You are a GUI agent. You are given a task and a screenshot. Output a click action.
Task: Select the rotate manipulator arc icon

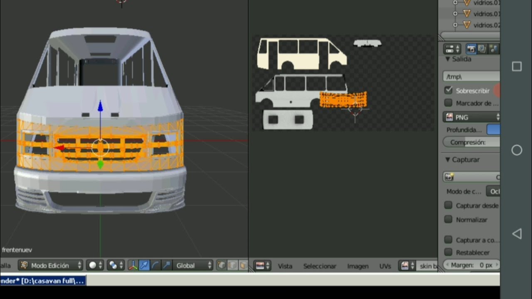point(155,265)
